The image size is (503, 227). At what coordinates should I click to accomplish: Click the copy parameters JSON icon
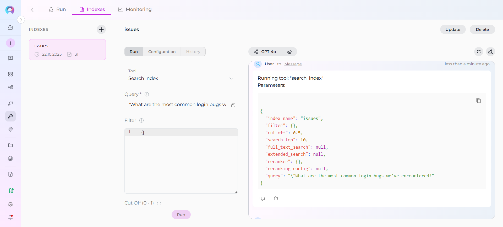point(478,101)
